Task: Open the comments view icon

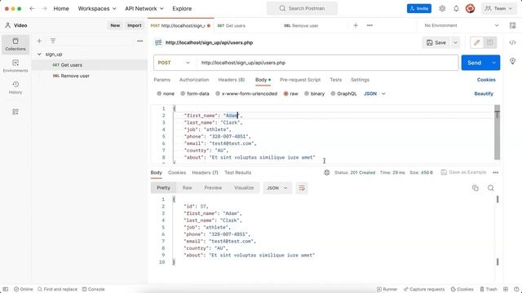Action: pos(489,42)
